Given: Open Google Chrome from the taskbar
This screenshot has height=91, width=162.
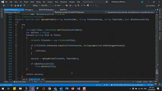Looking at the screenshot, I should point(50,89).
